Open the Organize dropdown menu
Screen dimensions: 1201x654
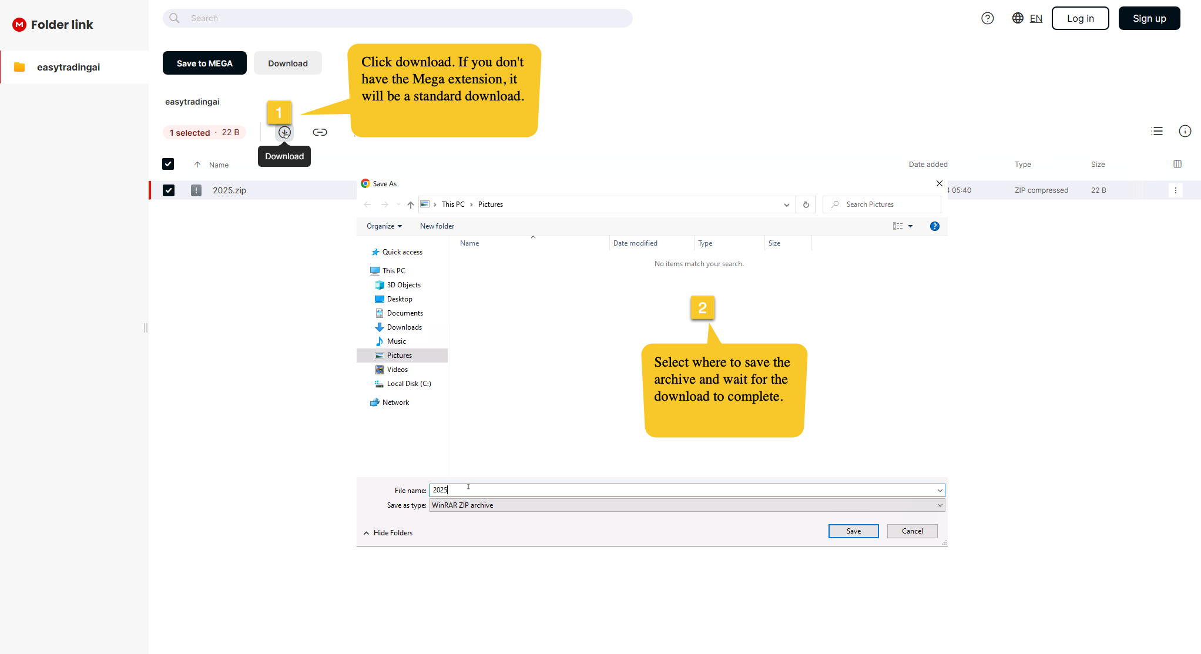(x=384, y=226)
